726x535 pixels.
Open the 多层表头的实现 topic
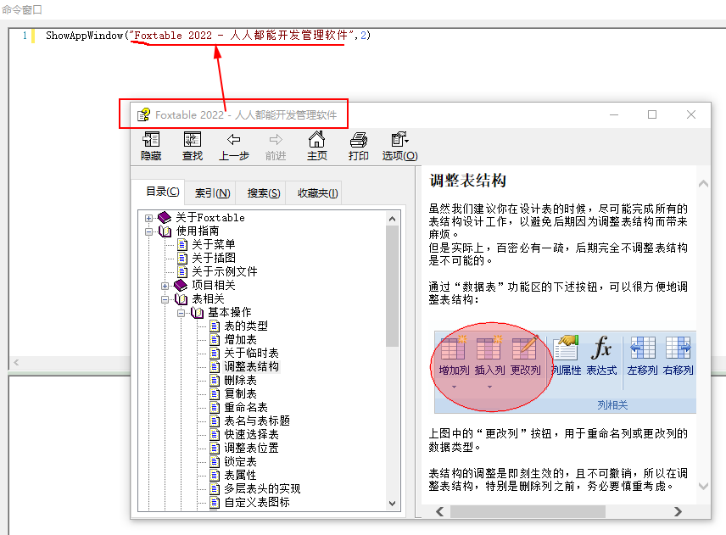(263, 488)
